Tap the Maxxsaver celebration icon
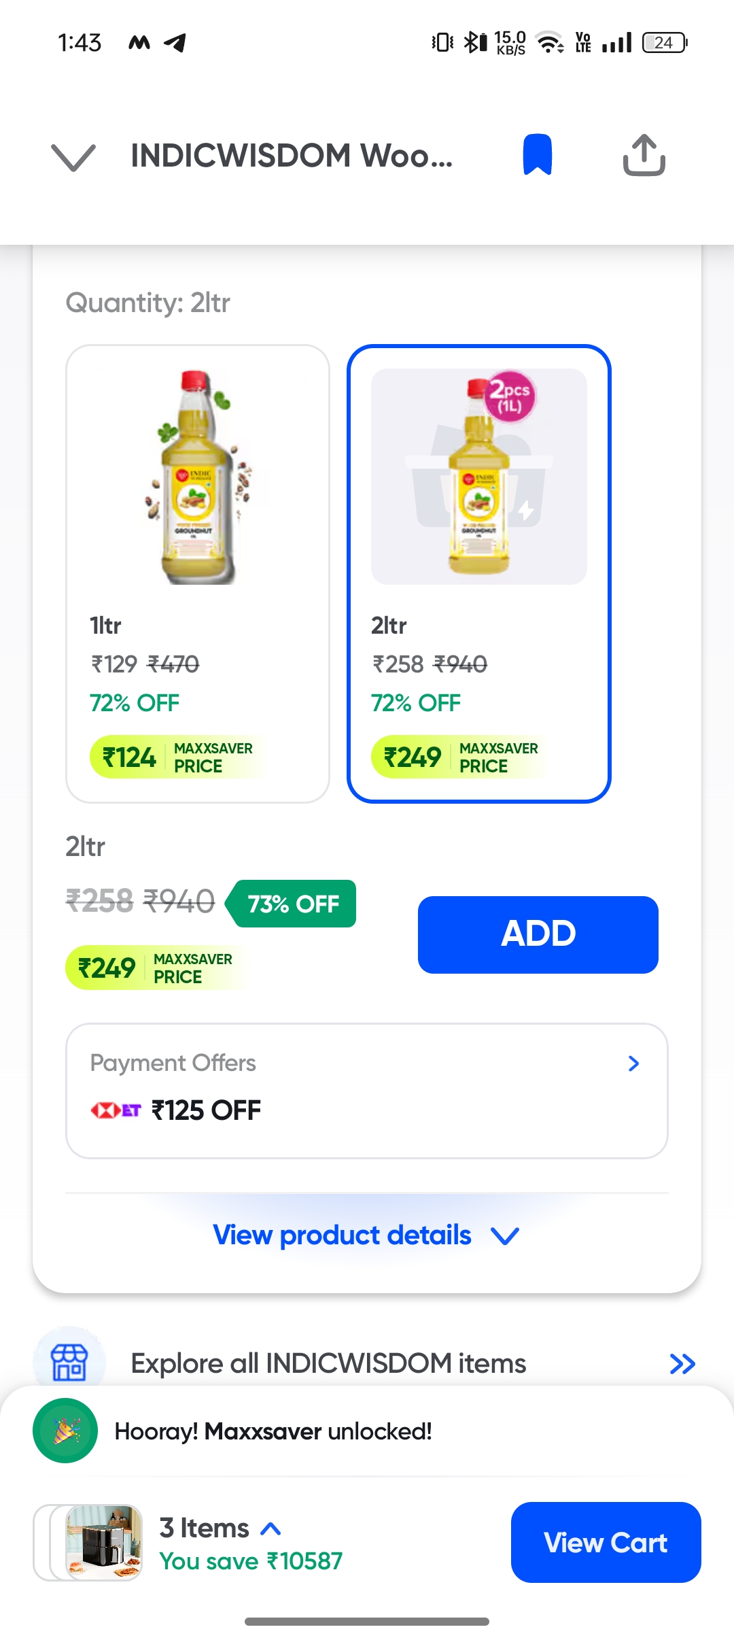The width and height of the screenshot is (734, 1640). (65, 1431)
